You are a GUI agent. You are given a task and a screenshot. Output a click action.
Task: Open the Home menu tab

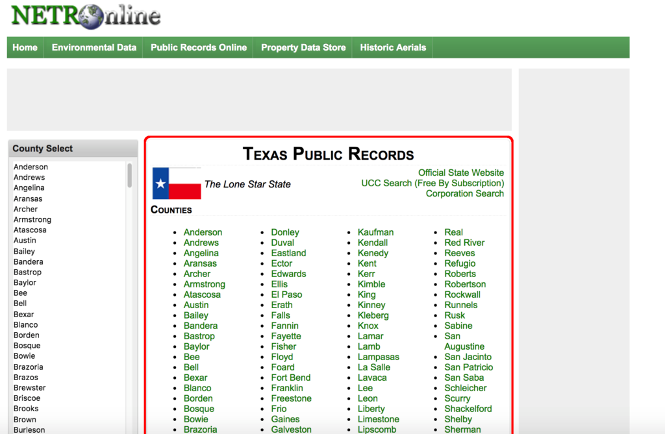click(25, 47)
